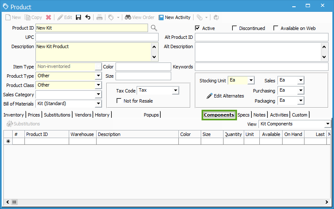The image size is (334, 209).
Task: Undo changes with the back arrow icon
Action: coord(88,17)
